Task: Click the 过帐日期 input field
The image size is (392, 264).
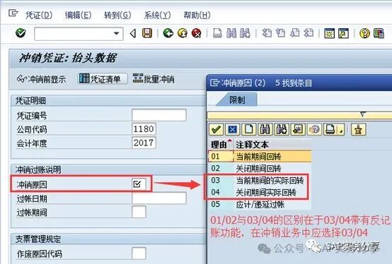Action: pyautogui.click(x=159, y=198)
